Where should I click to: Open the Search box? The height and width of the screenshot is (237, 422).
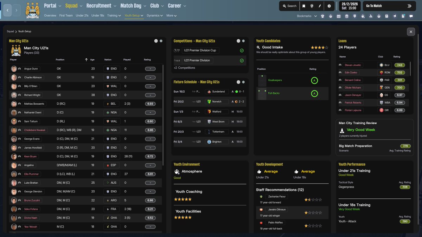click(x=289, y=6)
